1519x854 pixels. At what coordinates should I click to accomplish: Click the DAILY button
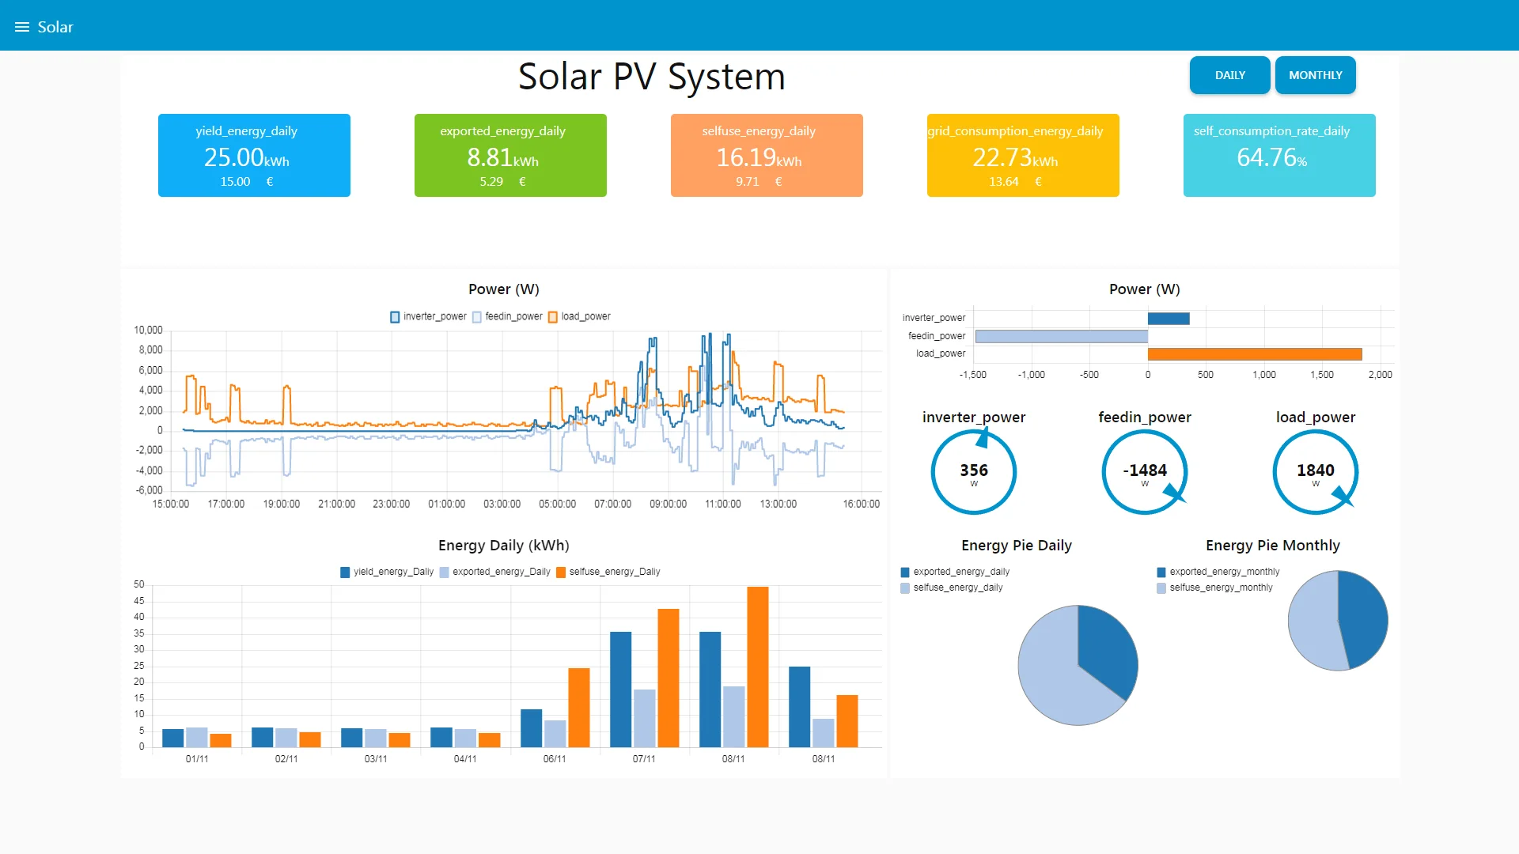click(1229, 75)
